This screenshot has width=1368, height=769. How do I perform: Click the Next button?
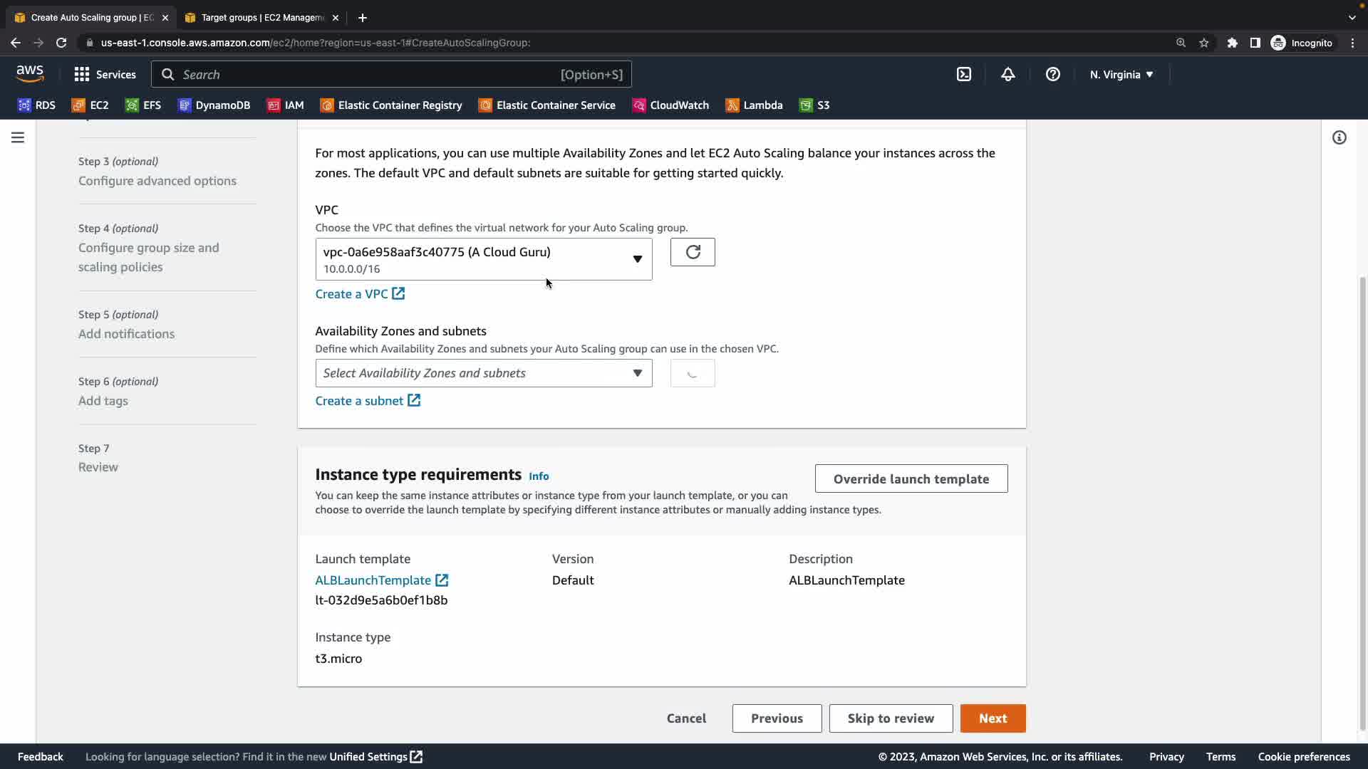point(992,718)
